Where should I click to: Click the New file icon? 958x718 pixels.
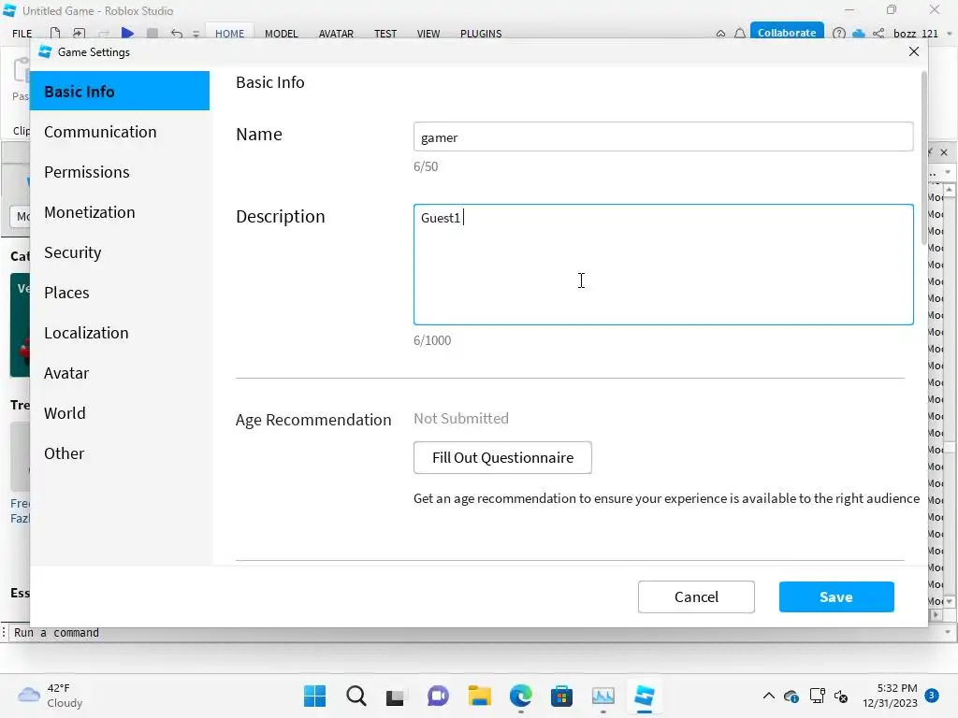coord(55,33)
